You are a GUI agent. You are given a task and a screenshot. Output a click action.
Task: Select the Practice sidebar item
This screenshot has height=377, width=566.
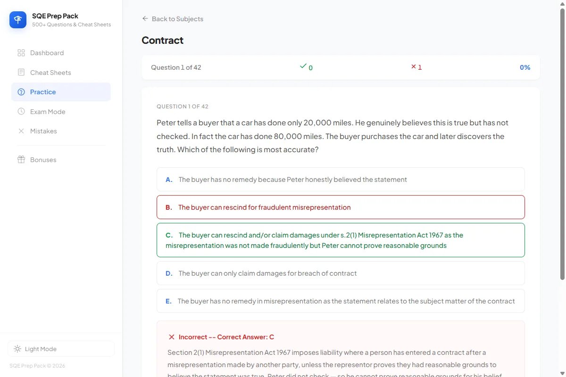[61, 92]
